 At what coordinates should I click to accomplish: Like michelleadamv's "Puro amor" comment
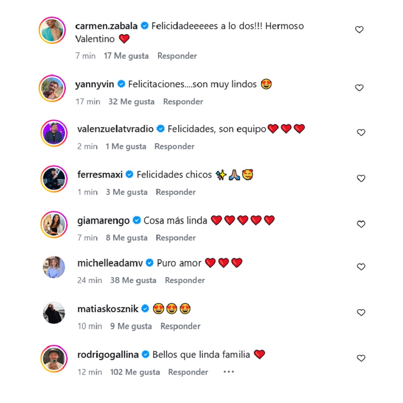click(x=361, y=267)
